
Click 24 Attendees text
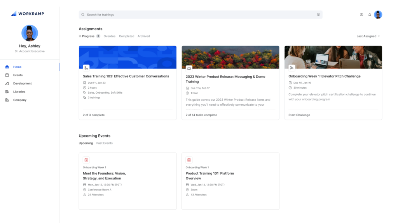pos(96,195)
